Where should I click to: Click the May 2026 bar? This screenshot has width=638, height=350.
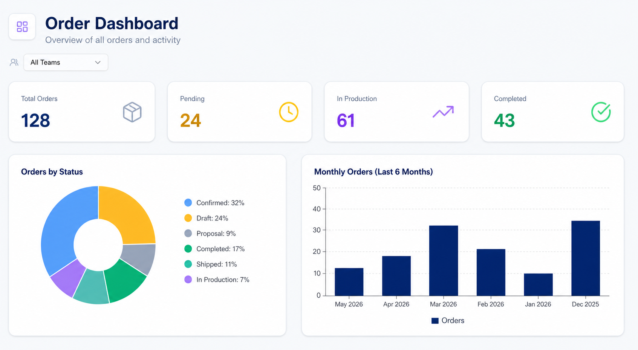tap(349, 282)
